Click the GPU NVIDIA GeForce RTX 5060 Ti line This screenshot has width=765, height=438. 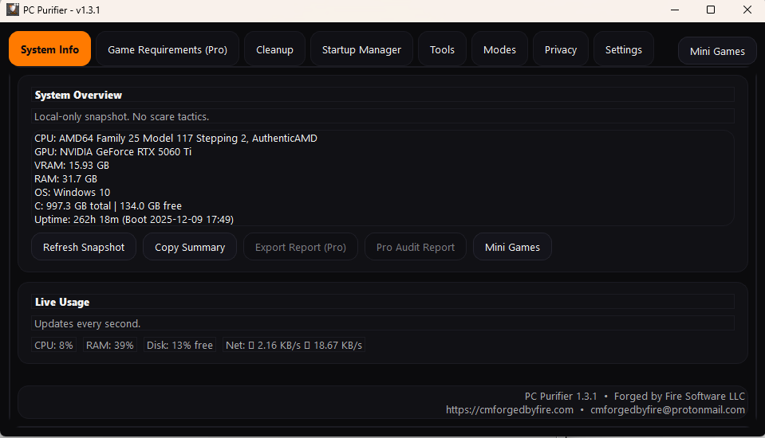click(x=112, y=152)
